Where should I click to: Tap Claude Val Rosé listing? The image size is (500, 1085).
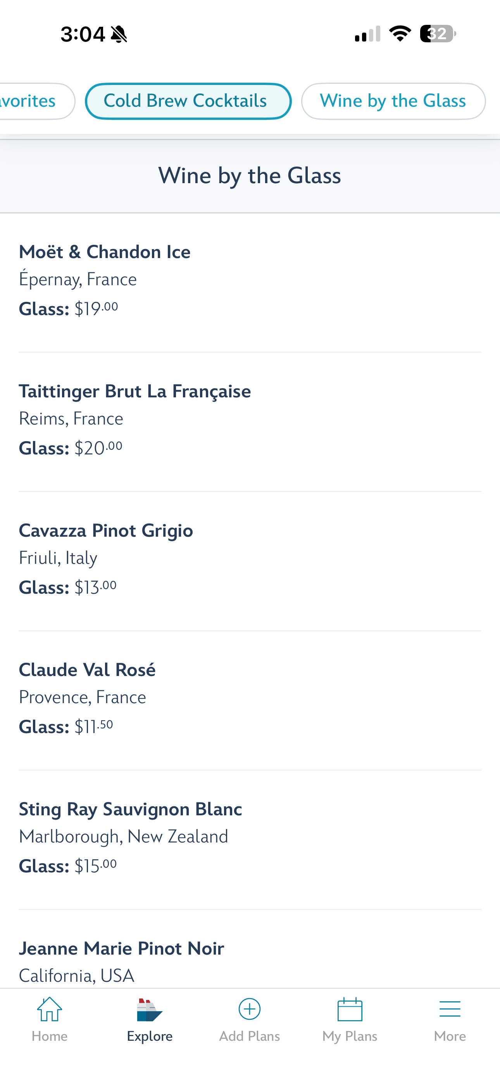coord(87,670)
